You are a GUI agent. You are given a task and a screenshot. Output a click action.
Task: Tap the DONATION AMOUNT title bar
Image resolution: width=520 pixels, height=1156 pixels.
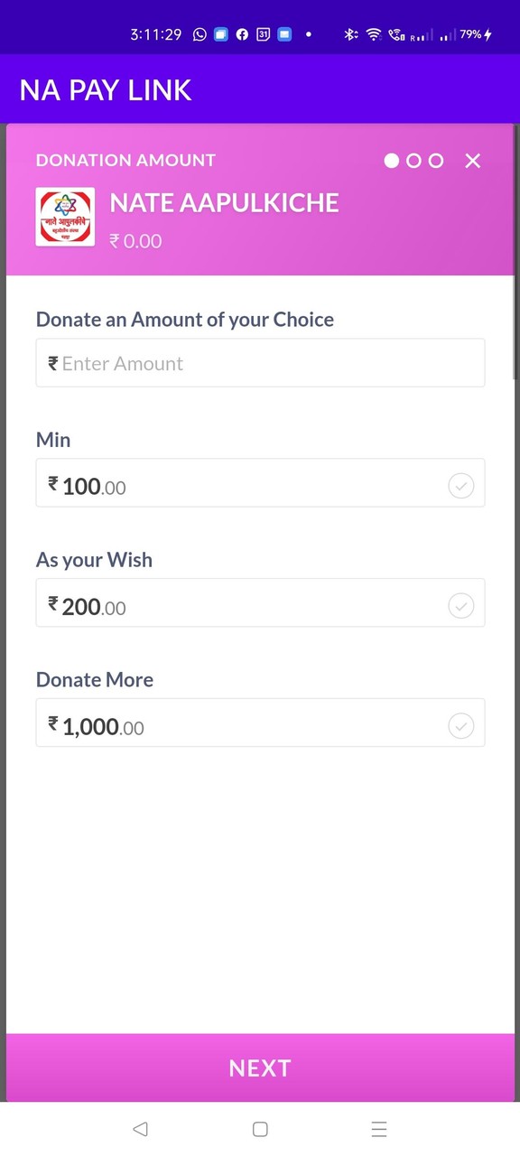pos(125,160)
